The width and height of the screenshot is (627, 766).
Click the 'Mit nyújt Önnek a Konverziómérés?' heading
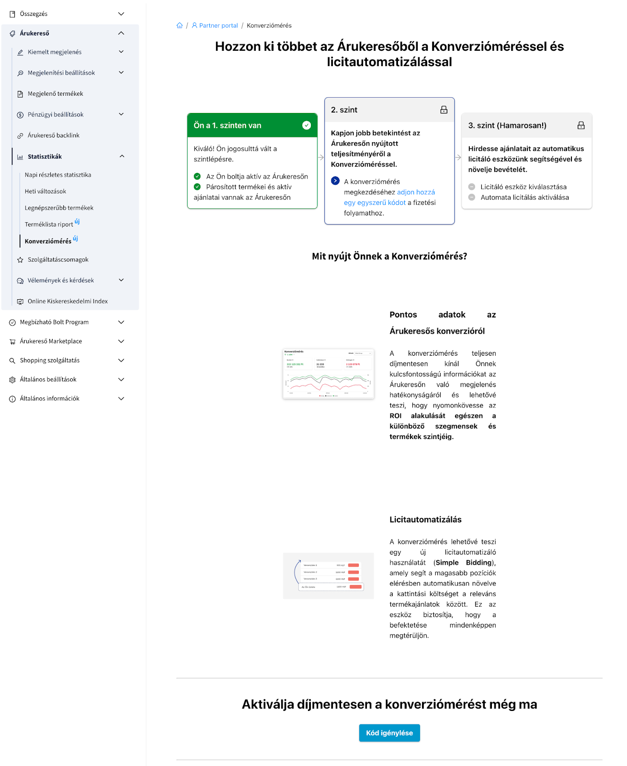point(389,257)
